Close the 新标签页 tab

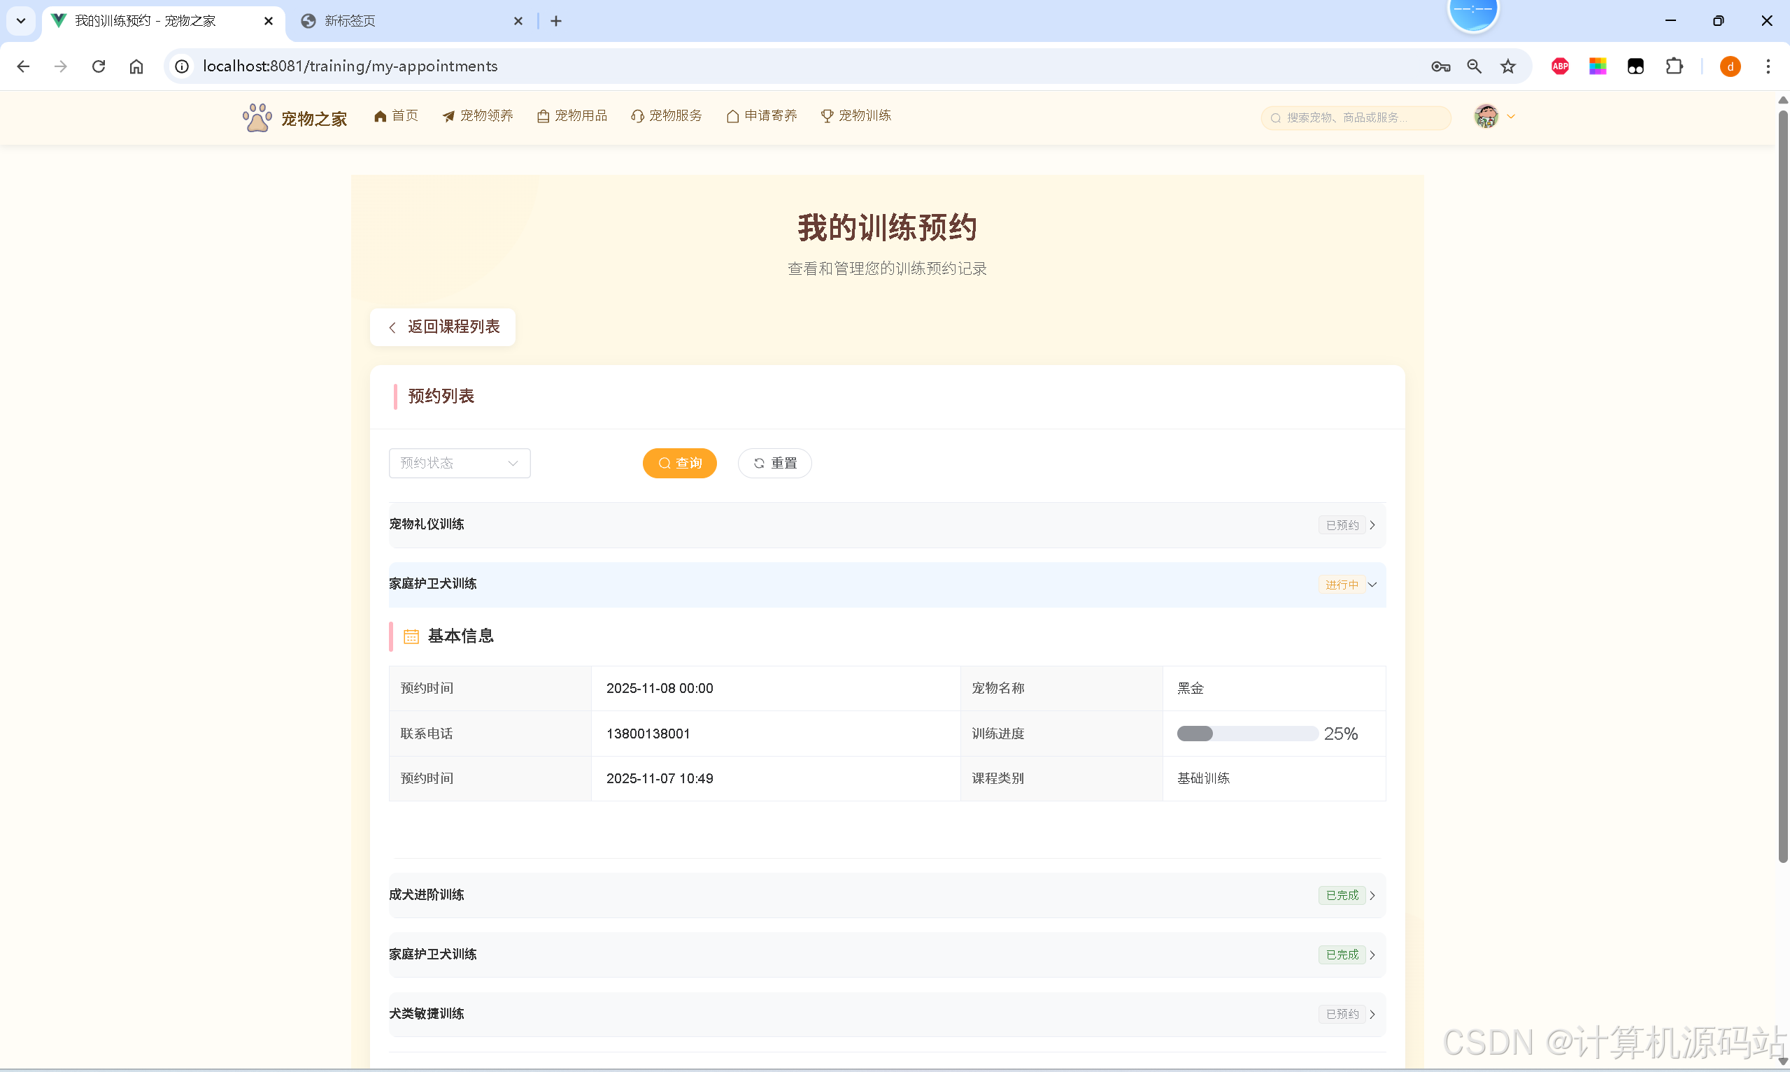(x=518, y=21)
